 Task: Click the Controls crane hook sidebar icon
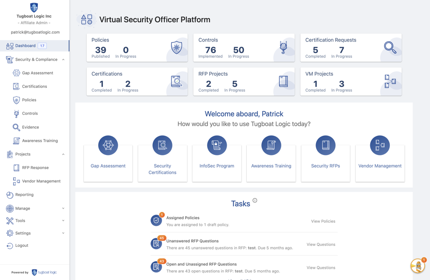[16, 113]
